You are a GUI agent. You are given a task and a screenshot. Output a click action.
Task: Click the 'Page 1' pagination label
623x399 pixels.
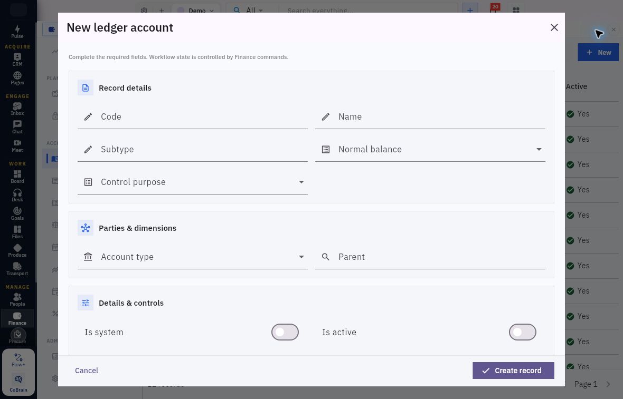[x=586, y=384]
